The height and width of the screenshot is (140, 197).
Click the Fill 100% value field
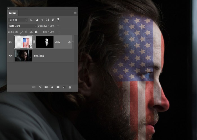52,32
